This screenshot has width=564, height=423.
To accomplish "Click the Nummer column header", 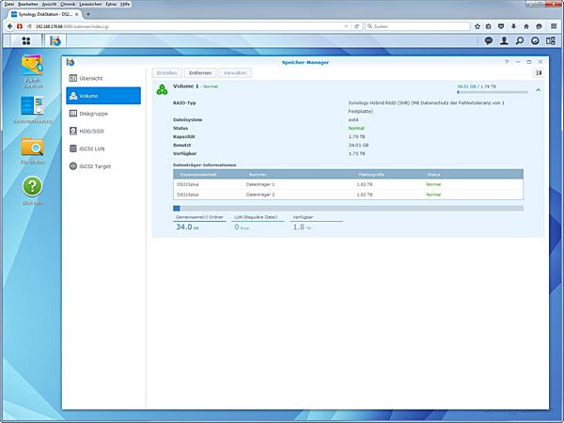I will [258, 175].
